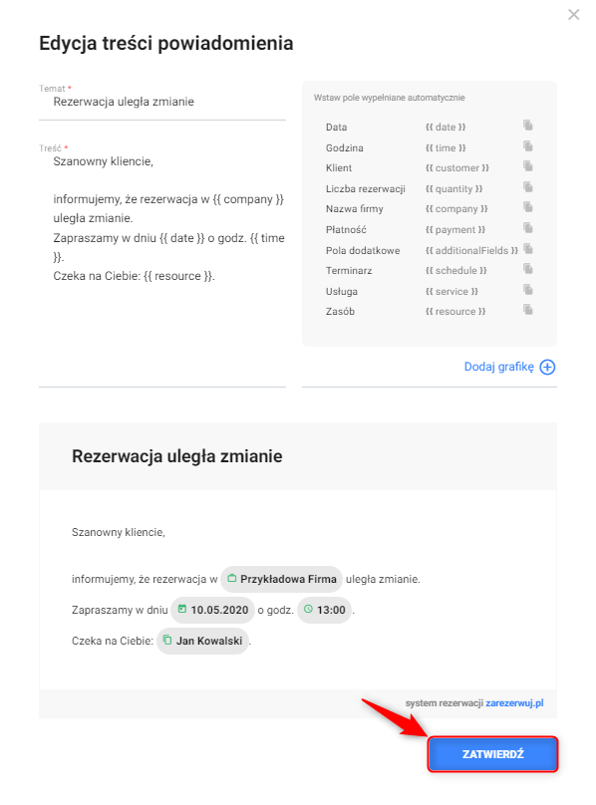Click the Pola dodatkowe field label
The height and width of the screenshot is (805, 596).
pyautogui.click(x=363, y=250)
